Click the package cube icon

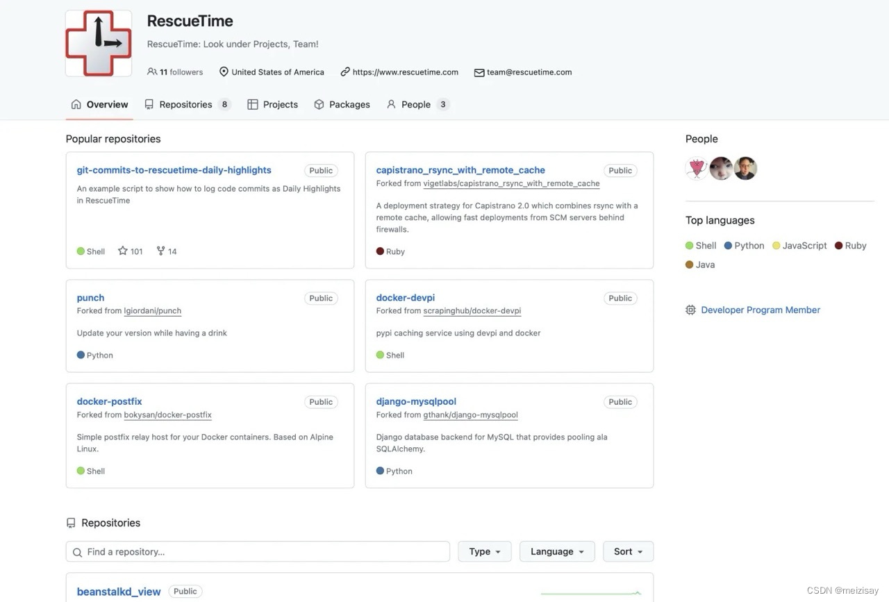coord(319,104)
